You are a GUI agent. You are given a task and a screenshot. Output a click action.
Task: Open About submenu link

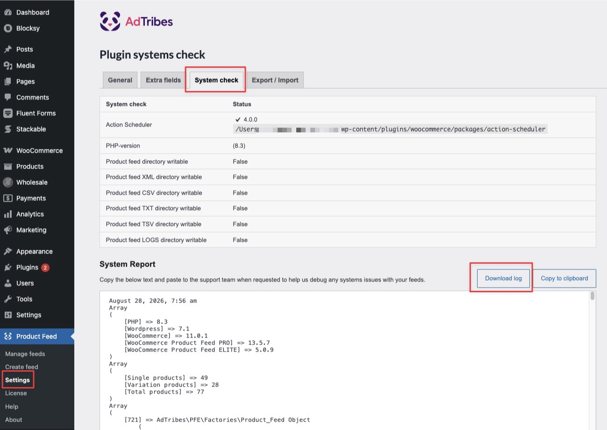point(14,420)
